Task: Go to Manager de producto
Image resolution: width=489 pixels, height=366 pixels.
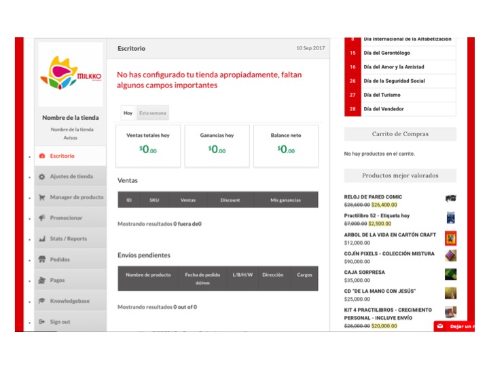Action: 71,197
